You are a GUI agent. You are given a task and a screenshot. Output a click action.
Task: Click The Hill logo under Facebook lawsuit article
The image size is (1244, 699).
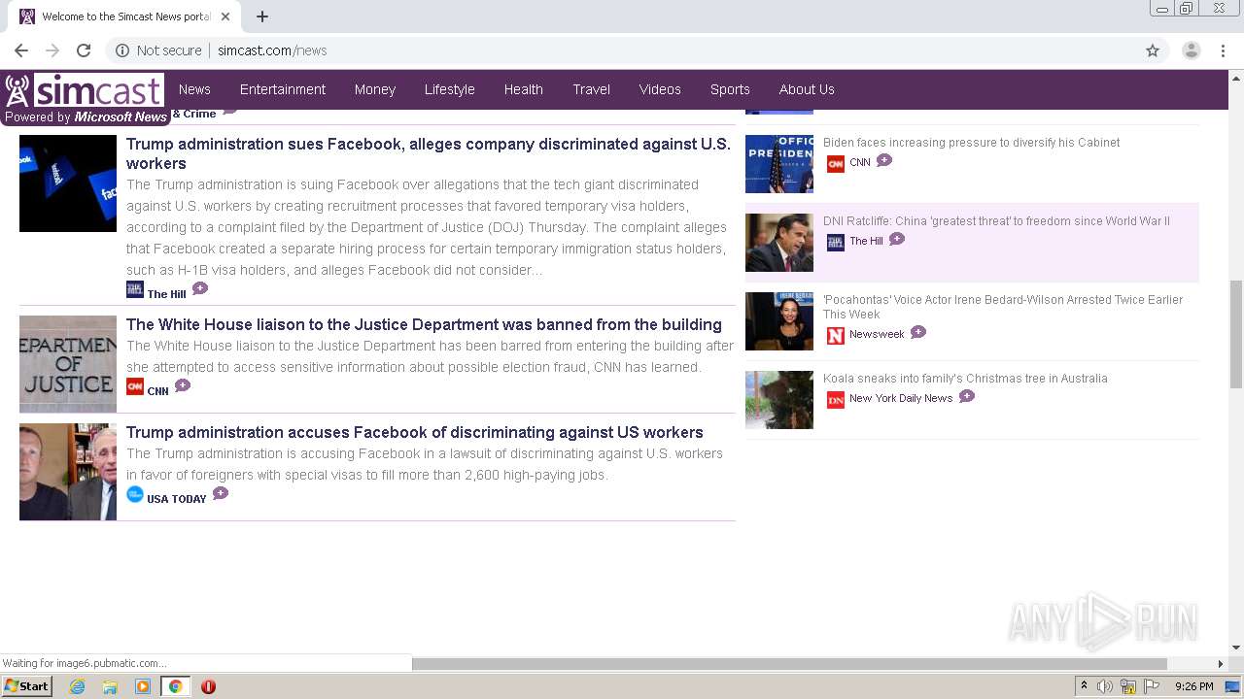click(x=135, y=289)
